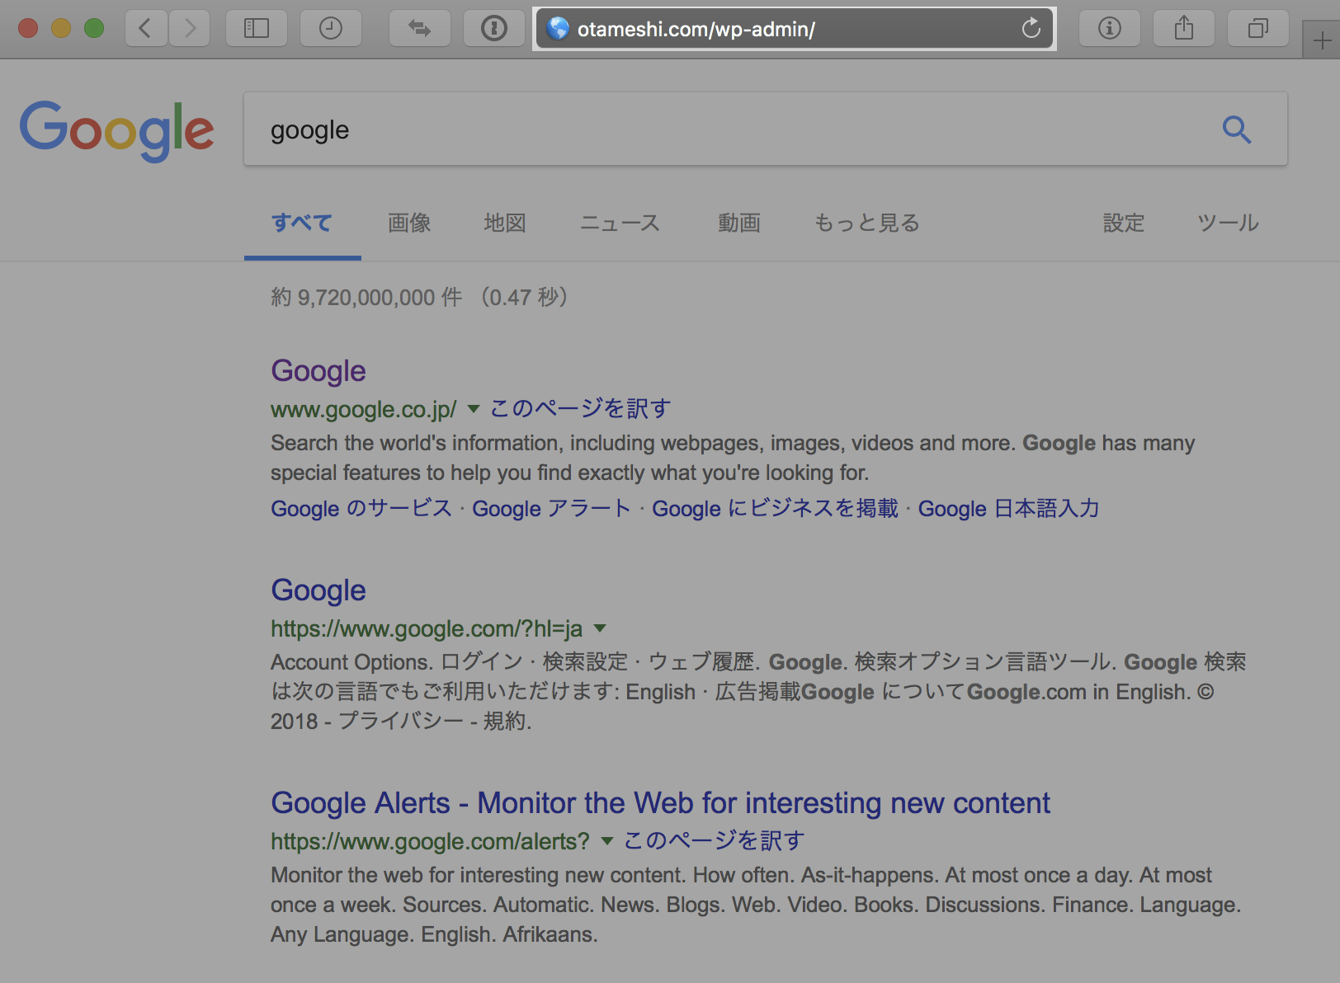Reload the page with the refresh icon
Image resolution: width=1340 pixels, height=983 pixels.
click(x=1031, y=29)
